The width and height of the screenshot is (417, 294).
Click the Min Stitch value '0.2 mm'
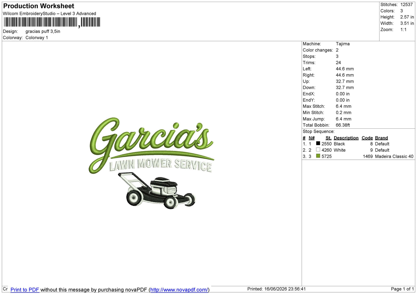pos(343,113)
